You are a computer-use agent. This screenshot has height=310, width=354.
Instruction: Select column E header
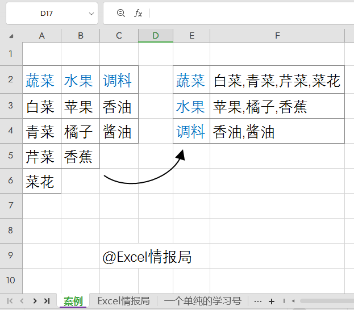191,36
